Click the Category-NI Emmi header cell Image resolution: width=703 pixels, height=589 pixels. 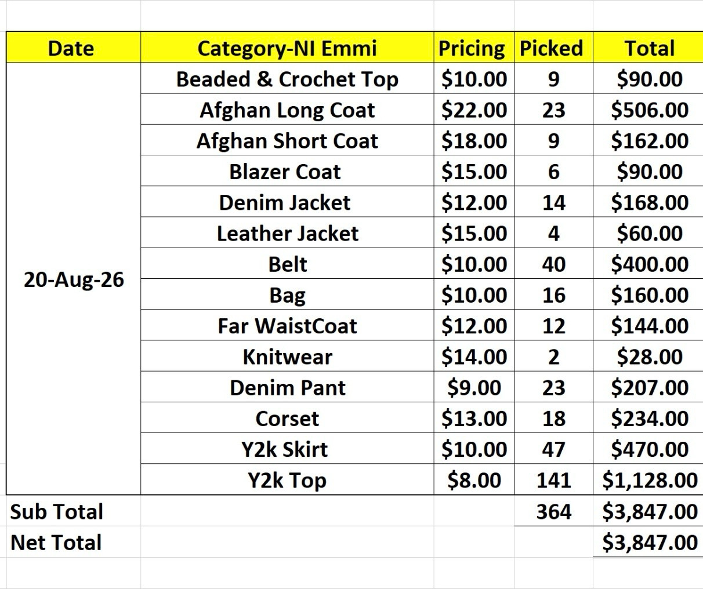pyautogui.click(x=287, y=48)
